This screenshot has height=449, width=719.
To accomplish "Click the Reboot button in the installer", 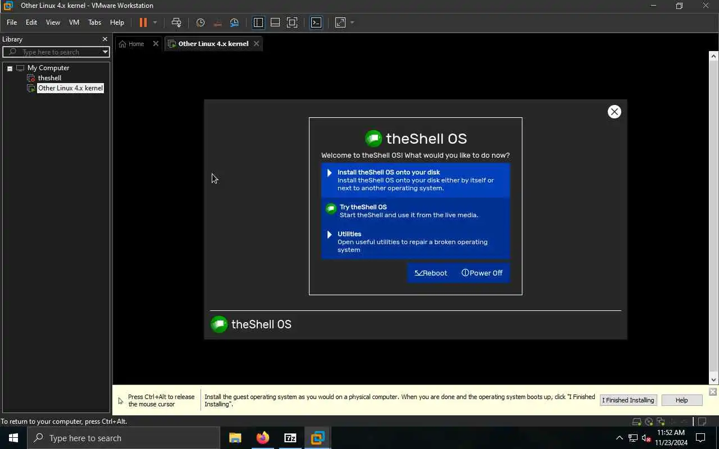I will tap(431, 273).
